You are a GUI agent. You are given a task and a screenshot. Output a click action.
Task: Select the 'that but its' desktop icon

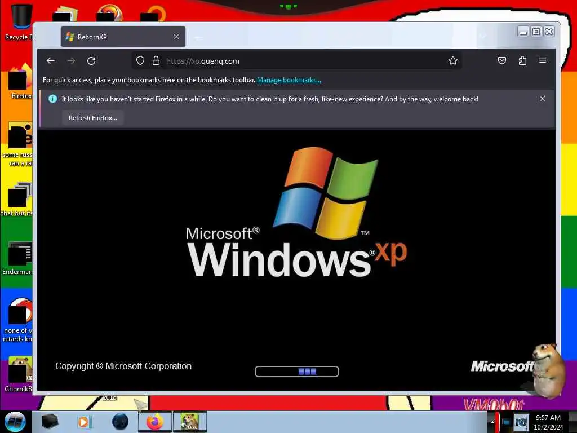point(17,199)
